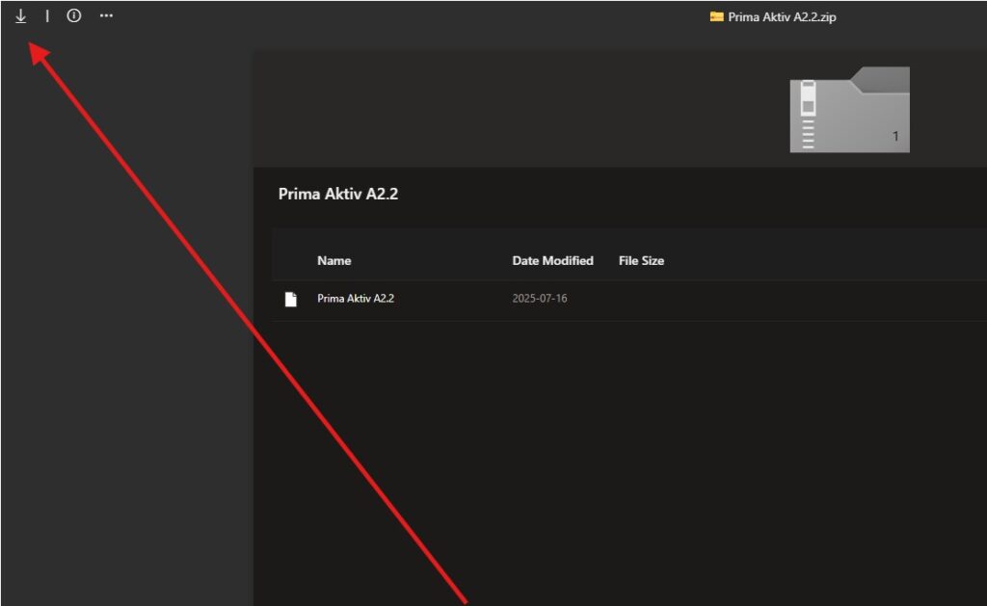
Task: Open the file info (i) icon
Action: [73, 15]
